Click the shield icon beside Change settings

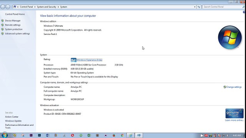[224, 87]
